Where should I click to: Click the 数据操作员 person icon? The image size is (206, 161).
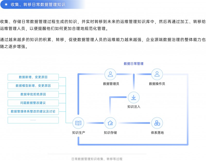(x=157, y=74)
